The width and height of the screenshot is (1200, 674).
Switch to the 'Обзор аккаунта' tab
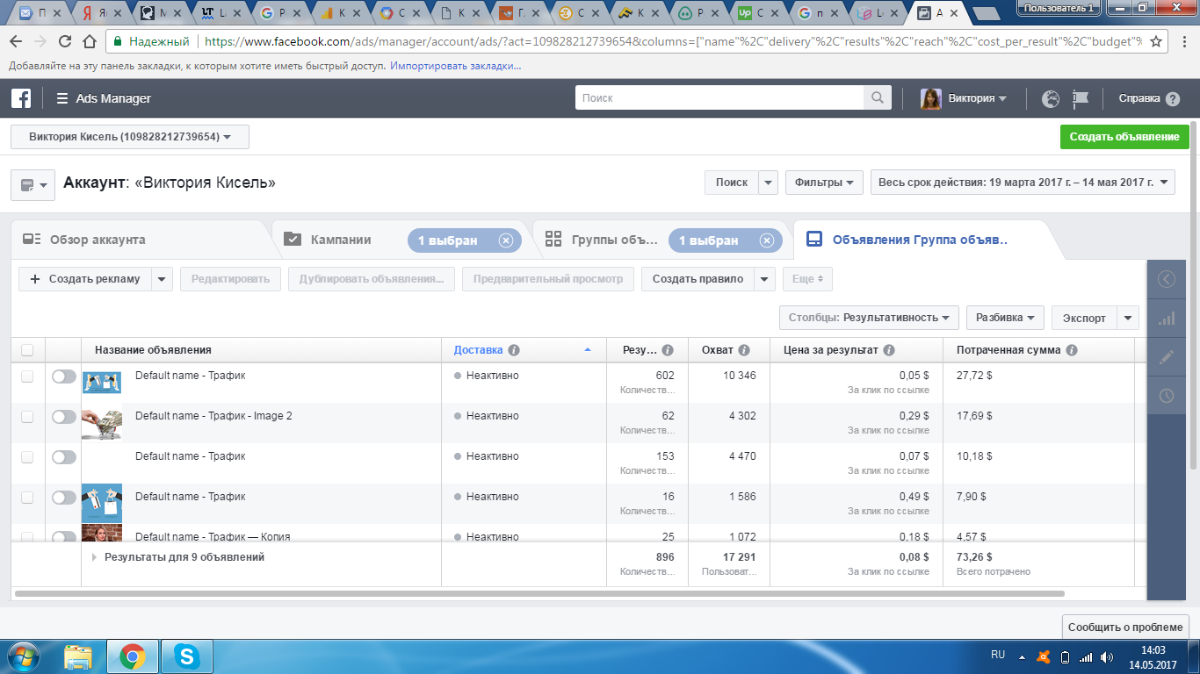coord(97,240)
